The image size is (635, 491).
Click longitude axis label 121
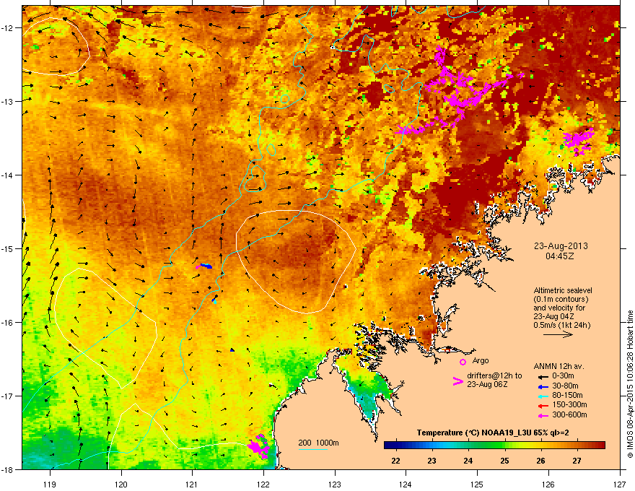click(x=192, y=484)
